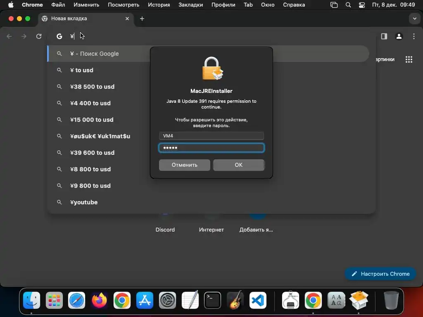Open Spotlight search in menu bar

pyautogui.click(x=348, y=5)
